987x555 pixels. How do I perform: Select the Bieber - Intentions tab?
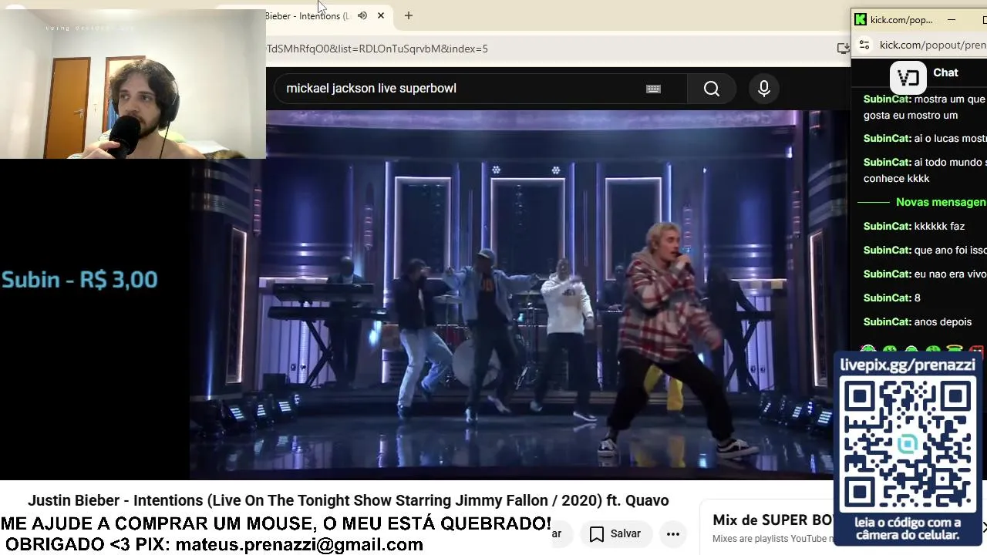[x=308, y=15]
